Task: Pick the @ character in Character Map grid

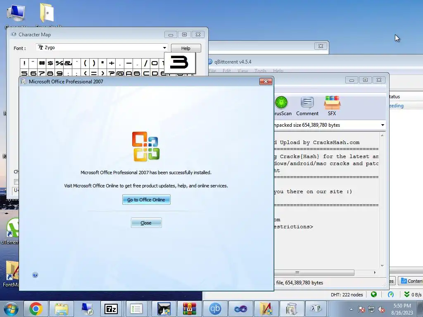Action: (120, 73)
